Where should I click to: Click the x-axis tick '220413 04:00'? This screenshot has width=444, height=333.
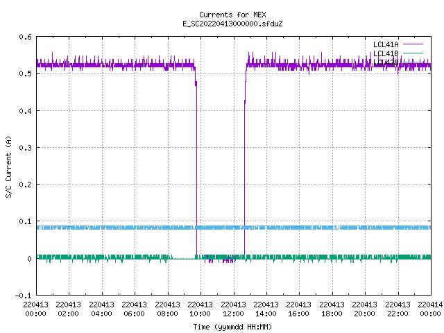point(101,309)
